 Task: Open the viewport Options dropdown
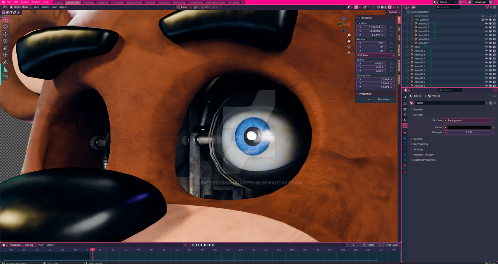tap(394, 12)
